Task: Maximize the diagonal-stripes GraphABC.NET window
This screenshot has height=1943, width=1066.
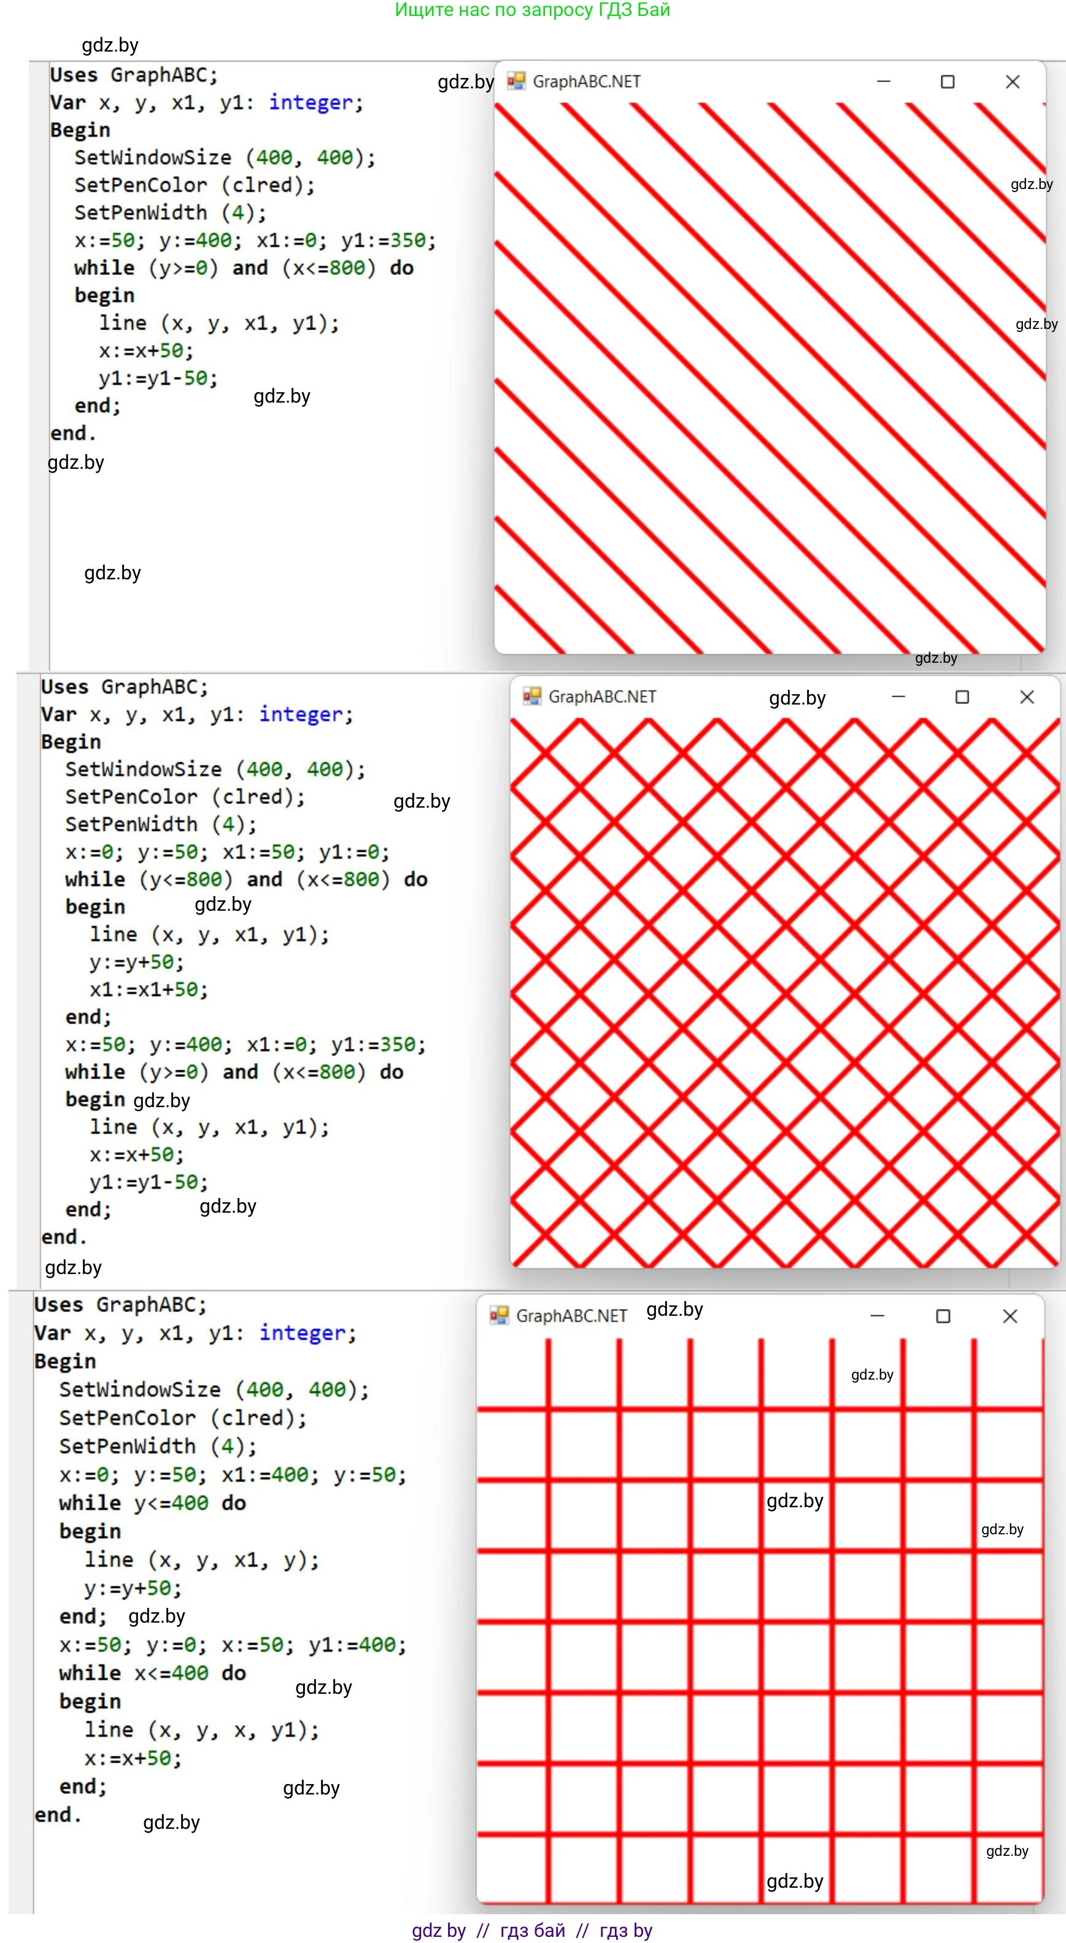Action: 948,82
